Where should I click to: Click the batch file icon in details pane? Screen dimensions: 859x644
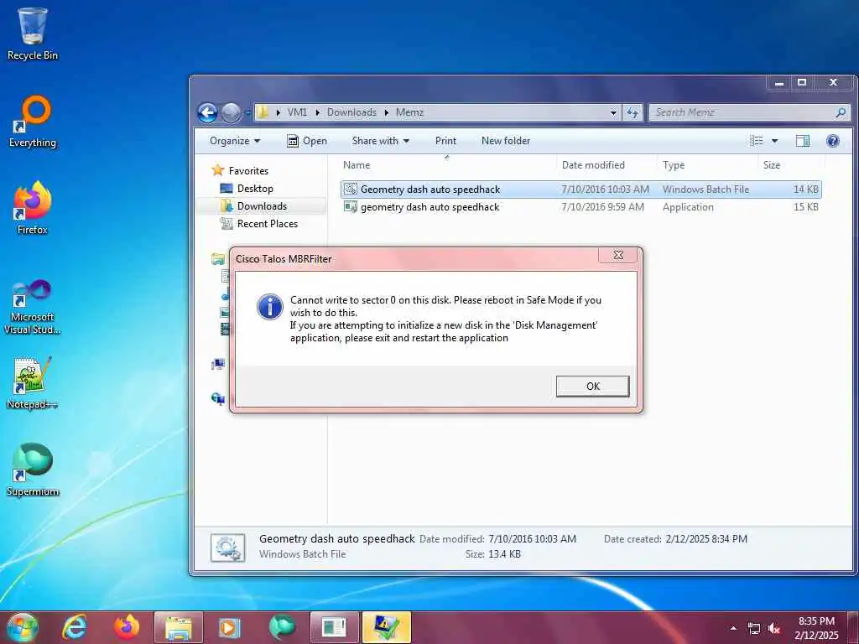228,548
